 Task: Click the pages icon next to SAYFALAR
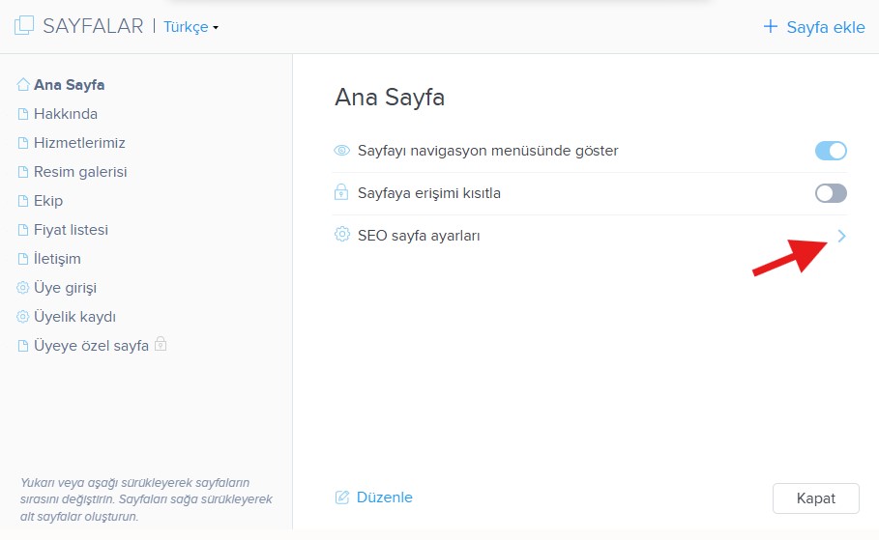24,26
